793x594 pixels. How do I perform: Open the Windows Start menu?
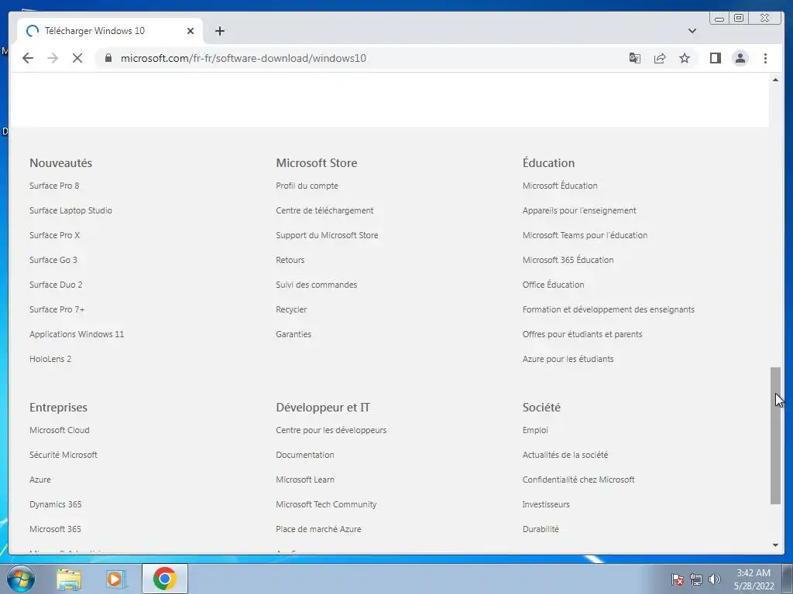[21, 579]
